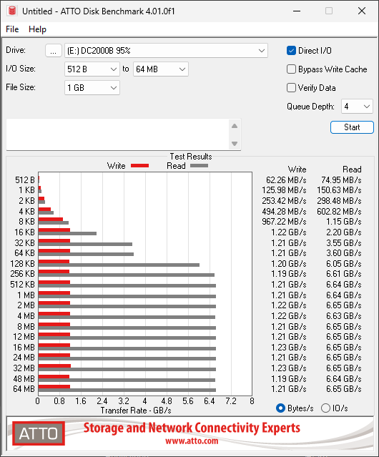Open the Queue Depth dropdown
The image size is (379, 457).
357,107
